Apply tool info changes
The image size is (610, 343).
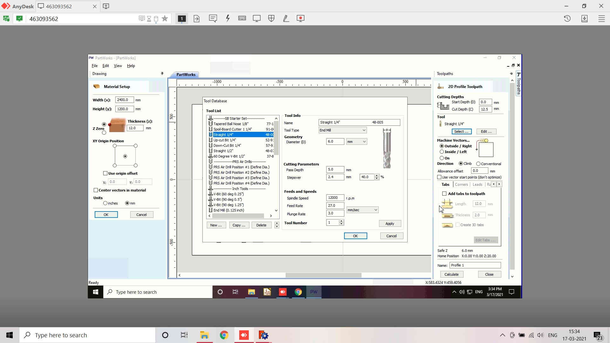pos(390,224)
